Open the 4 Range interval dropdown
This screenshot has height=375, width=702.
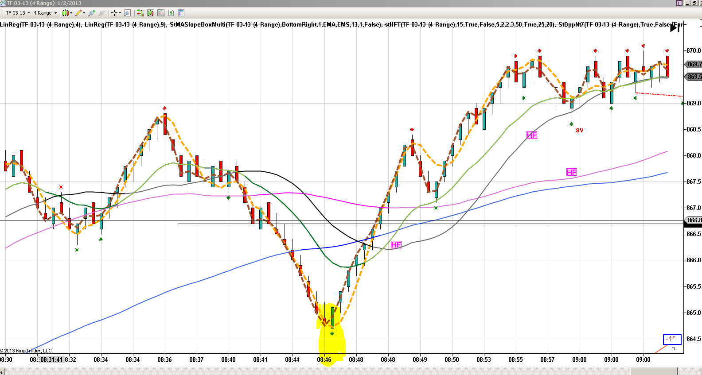[x=45, y=13]
